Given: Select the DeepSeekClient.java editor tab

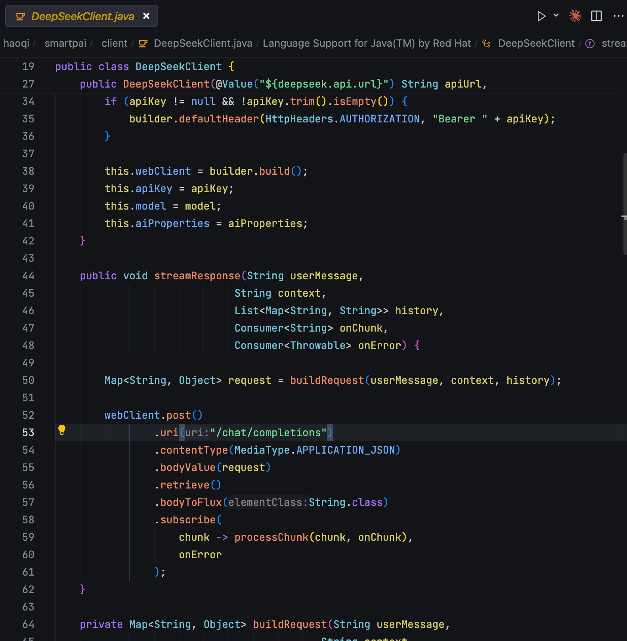Looking at the screenshot, I should (82, 16).
